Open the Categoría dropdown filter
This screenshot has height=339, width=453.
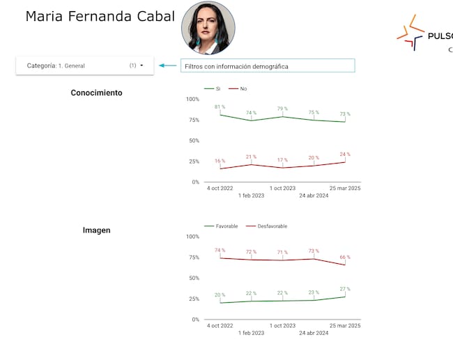coord(84,65)
